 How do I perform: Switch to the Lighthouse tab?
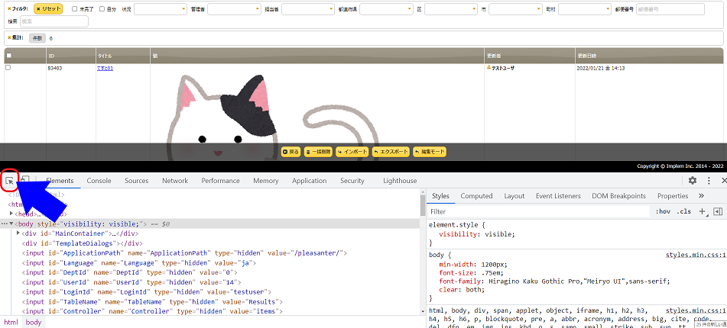coord(400,181)
